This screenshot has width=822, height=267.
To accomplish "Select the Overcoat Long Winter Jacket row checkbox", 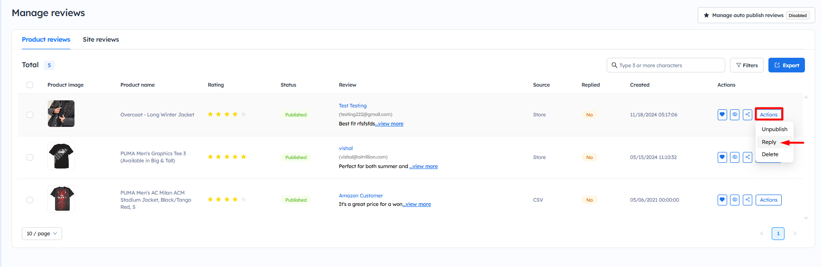I will click(x=30, y=115).
